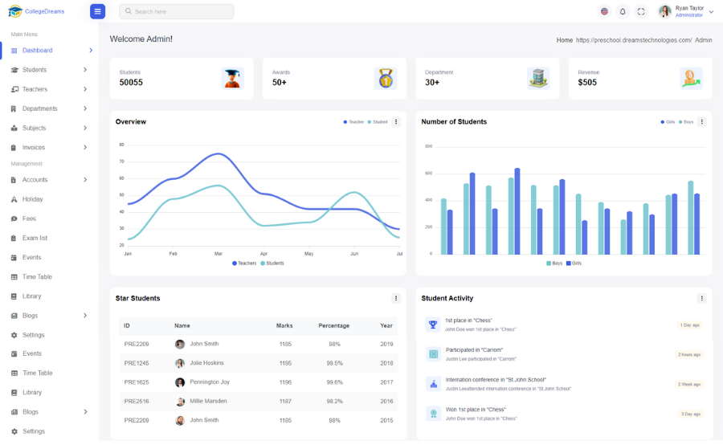Viewport: 723px width, 445px height.
Task: Open Student Activity options menu
Action: pos(701,298)
